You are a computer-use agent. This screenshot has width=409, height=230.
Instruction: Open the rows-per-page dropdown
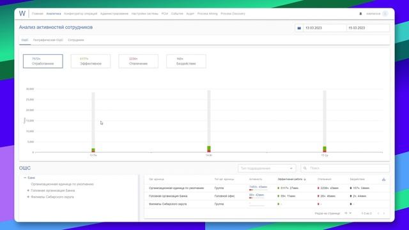point(348,213)
